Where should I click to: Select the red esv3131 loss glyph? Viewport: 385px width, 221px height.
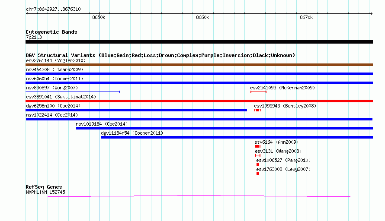[257, 155]
